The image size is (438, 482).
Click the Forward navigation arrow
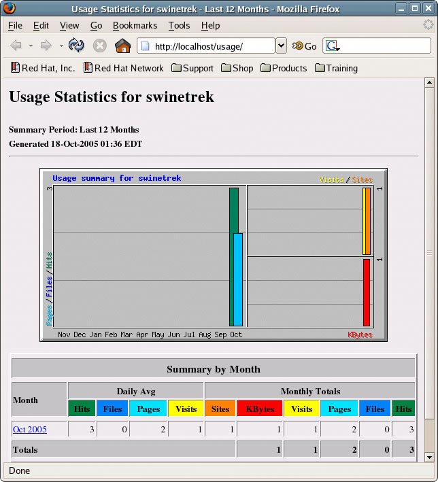click(x=46, y=46)
